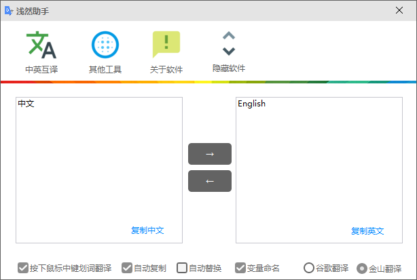Screen dimensions: 417x280
Task: Click the 复制中文 link
Action: [x=147, y=231]
